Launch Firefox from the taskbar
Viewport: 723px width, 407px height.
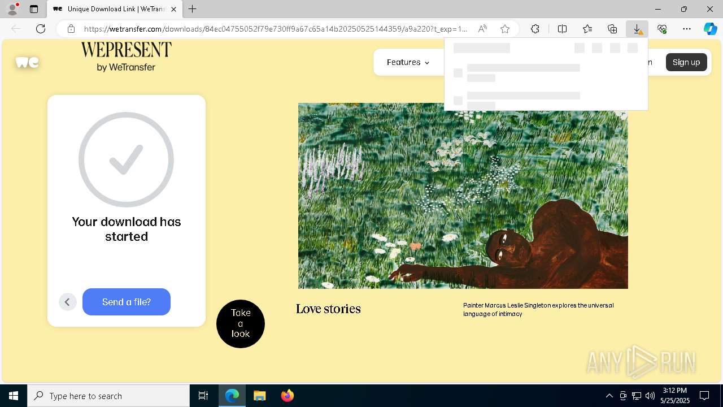point(288,396)
